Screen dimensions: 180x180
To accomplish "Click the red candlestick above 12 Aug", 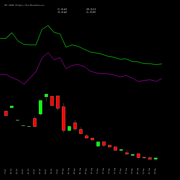I will (104, 144).
